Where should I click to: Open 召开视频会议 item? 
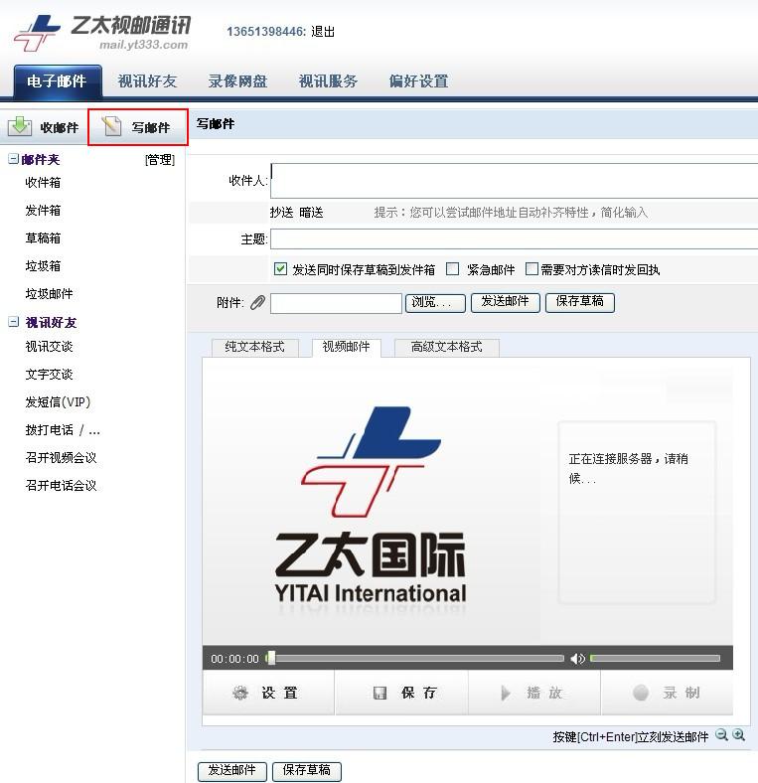click(x=61, y=457)
